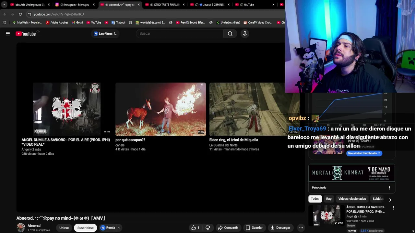The image size is (415, 233).
Task: Click the Suscribirse button
Action: [85, 228]
